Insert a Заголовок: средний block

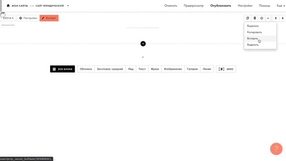coord(110,69)
